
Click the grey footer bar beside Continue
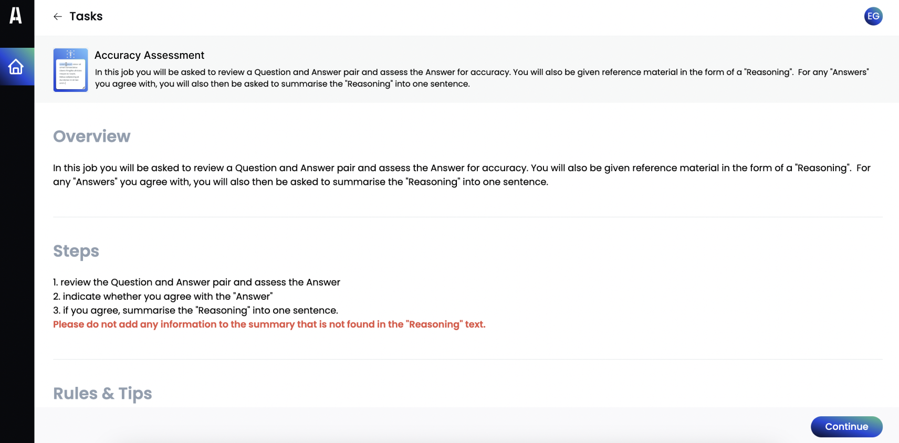tap(420, 425)
